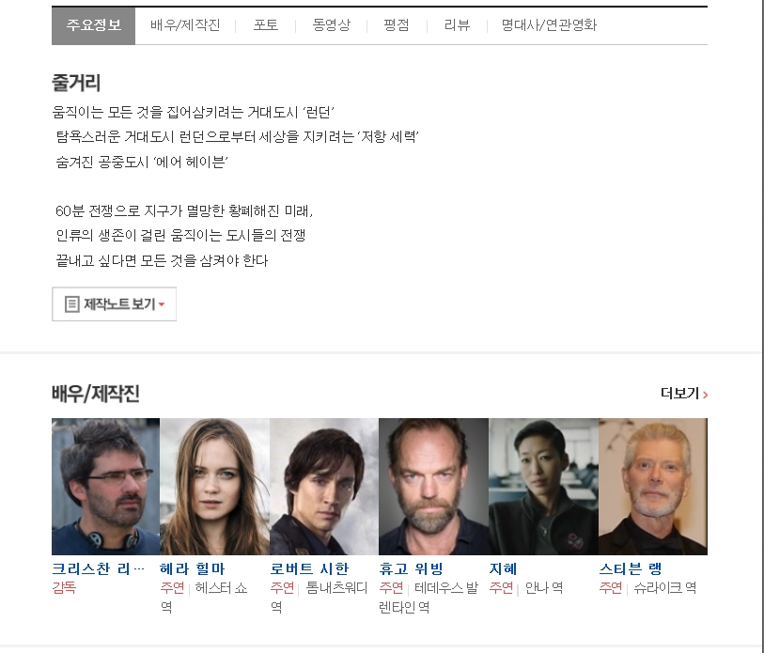Open the 주요정보 tab
The height and width of the screenshot is (653, 764).
click(x=93, y=25)
